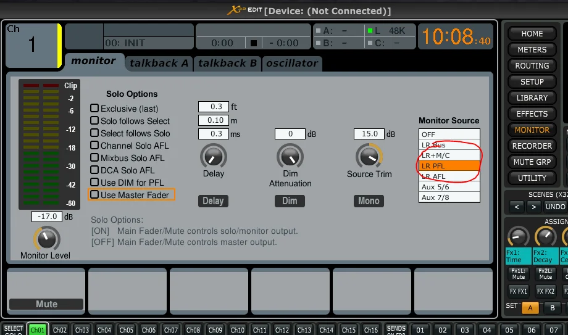This screenshot has width=568, height=335.
Task: Click the stop transport button
Action: point(254,43)
